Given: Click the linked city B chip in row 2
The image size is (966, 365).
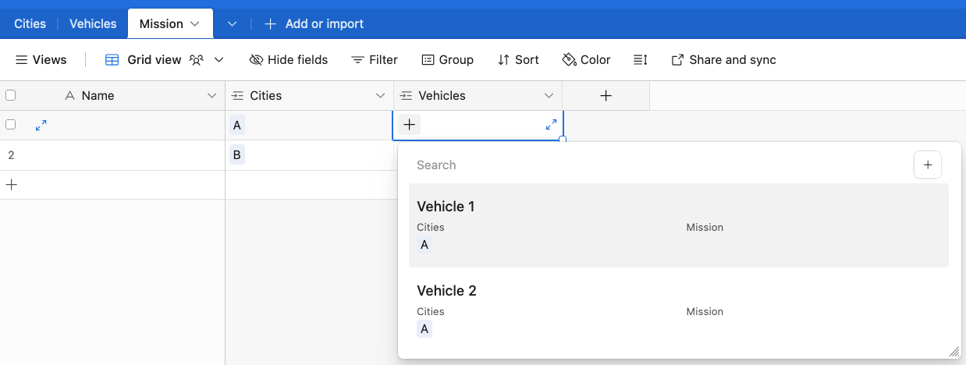Looking at the screenshot, I should (237, 154).
